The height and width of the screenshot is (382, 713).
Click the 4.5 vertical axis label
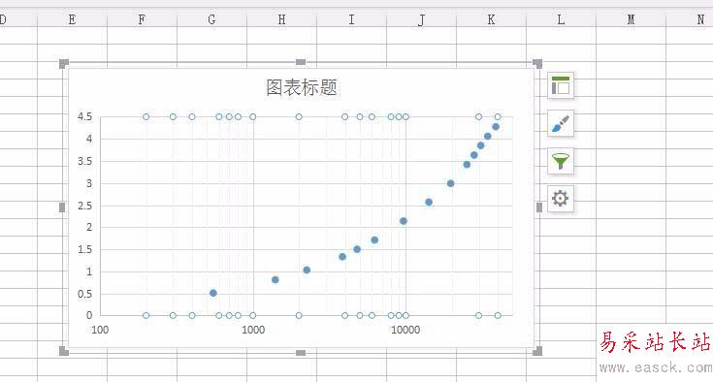pos(84,116)
